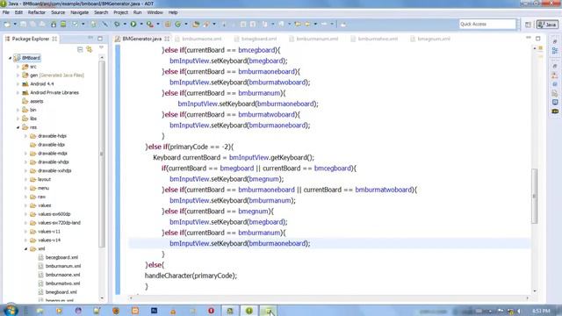Viewport: 562px width, 316px height.
Task: Open the Navigate menu
Action: tap(79, 12)
